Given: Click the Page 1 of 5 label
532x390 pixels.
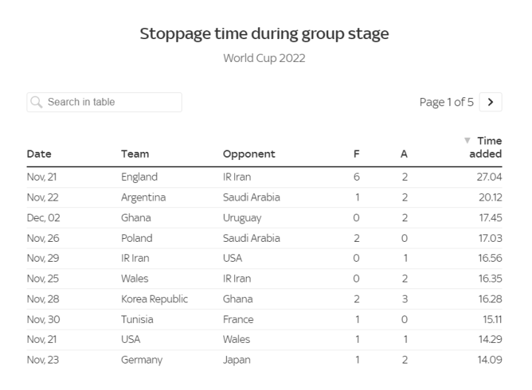Looking at the screenshot, I should 446,102.
